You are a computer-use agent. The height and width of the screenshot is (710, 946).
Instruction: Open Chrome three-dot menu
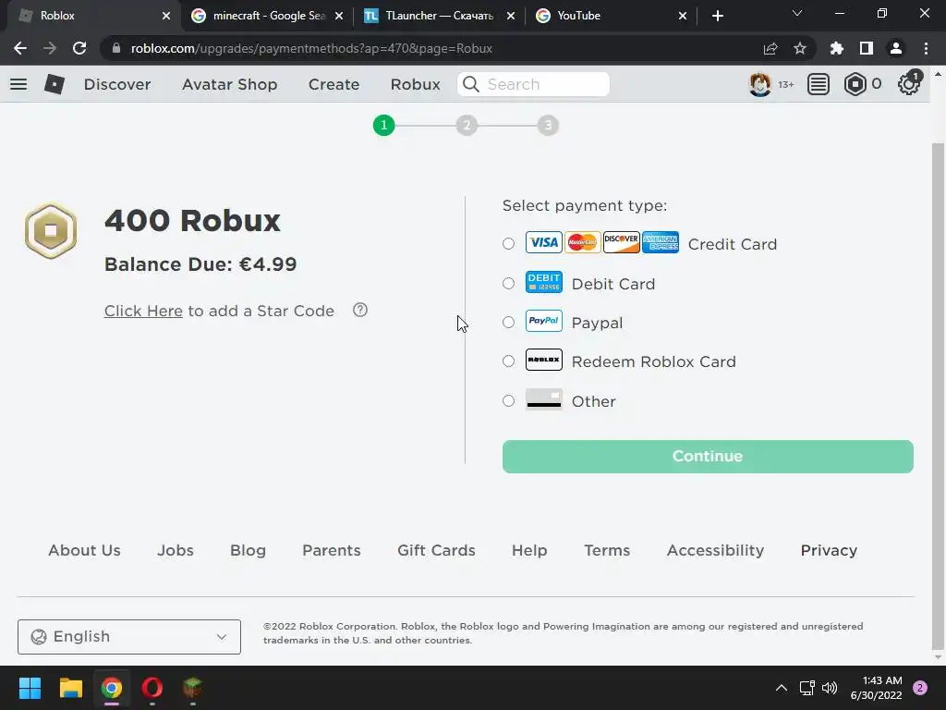[x=926, y=48]
